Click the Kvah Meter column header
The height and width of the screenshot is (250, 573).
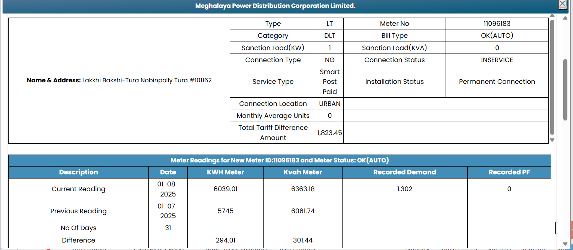(x=303, y=172)
